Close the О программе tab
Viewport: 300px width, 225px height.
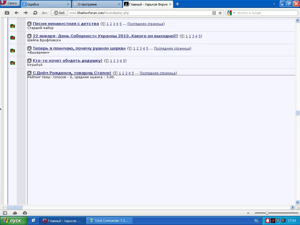coord(119,4)
